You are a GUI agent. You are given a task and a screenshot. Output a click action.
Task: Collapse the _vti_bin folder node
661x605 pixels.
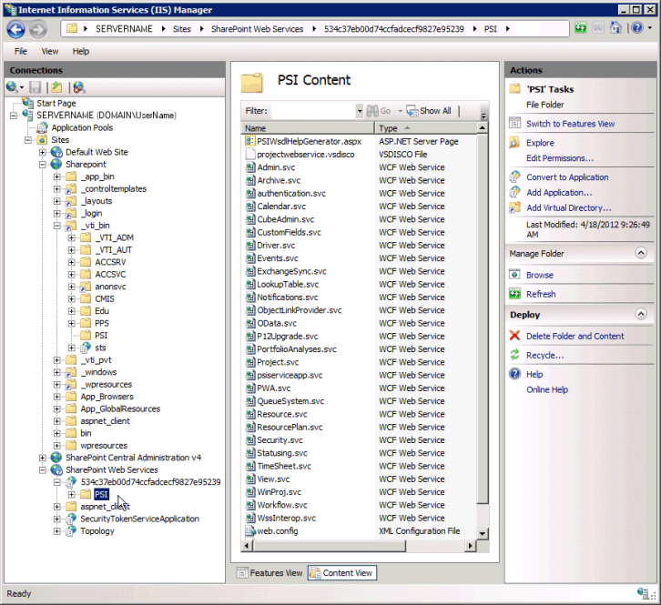[57, 226]
